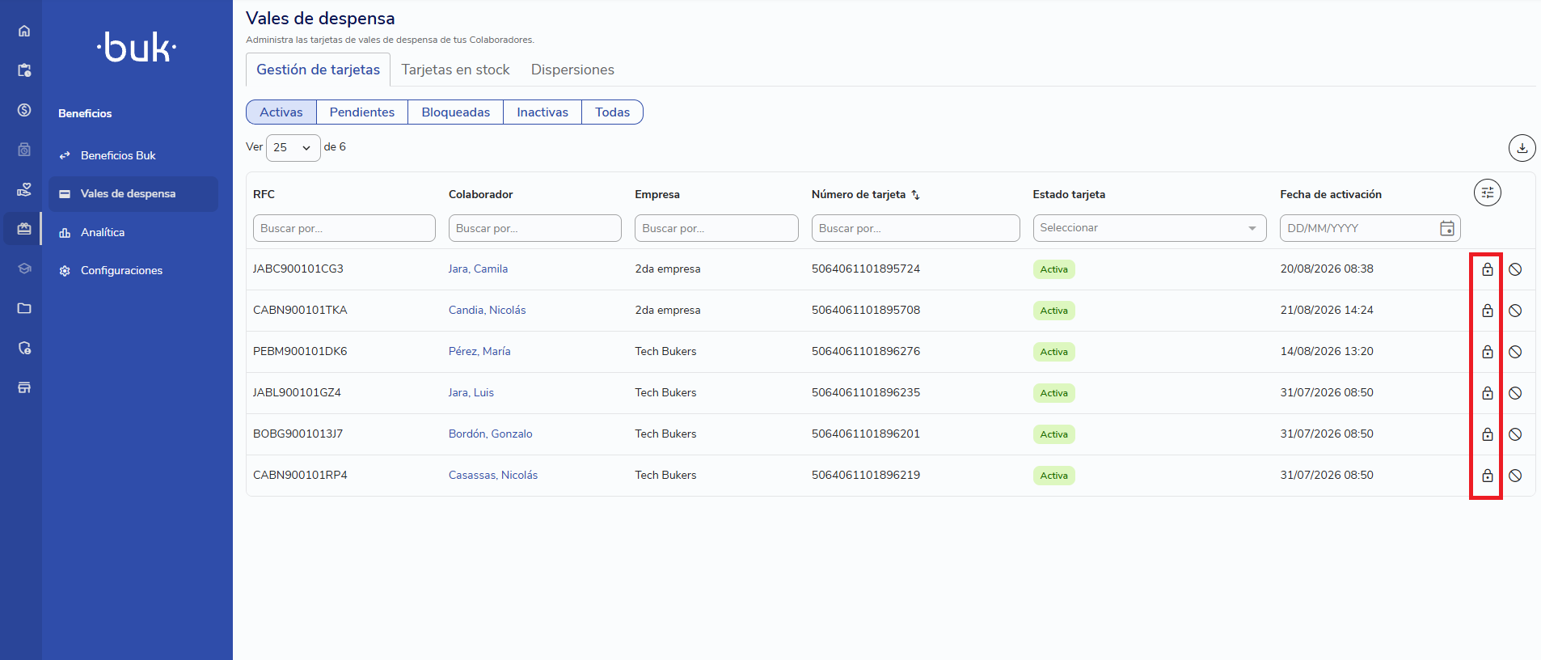Open Beneficios Buk menu item
The image size is (1541, 660).
pyautogui.click(x=133, y=155)
